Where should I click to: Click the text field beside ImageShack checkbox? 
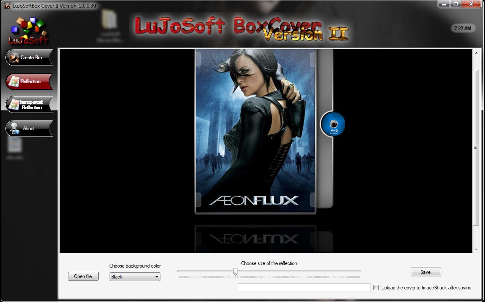tap(304, 287)
